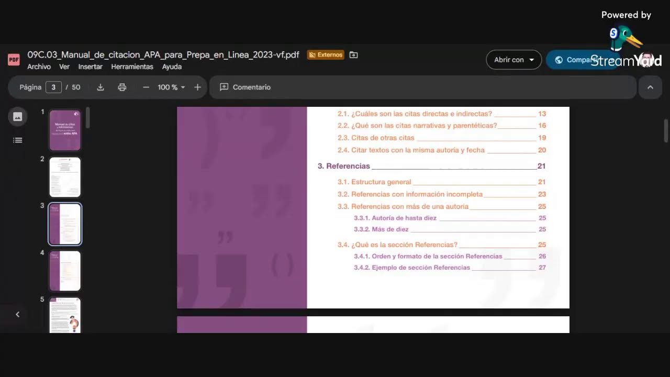Click the Comentario button
This screenshot has width=670, height=377.
click(245, 87)
